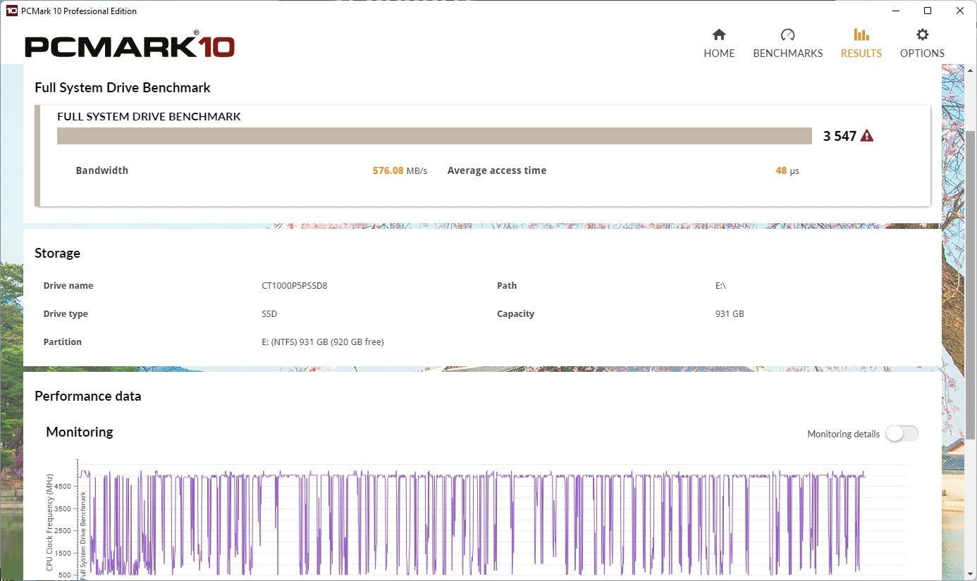Image resolution: width=977 pixels, height=581 pixels.
Task: Open the OPTIONS tab
Action: 922,44
